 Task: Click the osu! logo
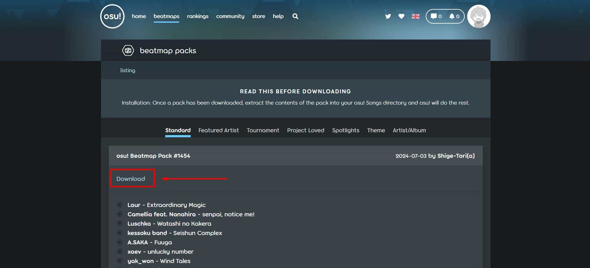click(112, 16)
